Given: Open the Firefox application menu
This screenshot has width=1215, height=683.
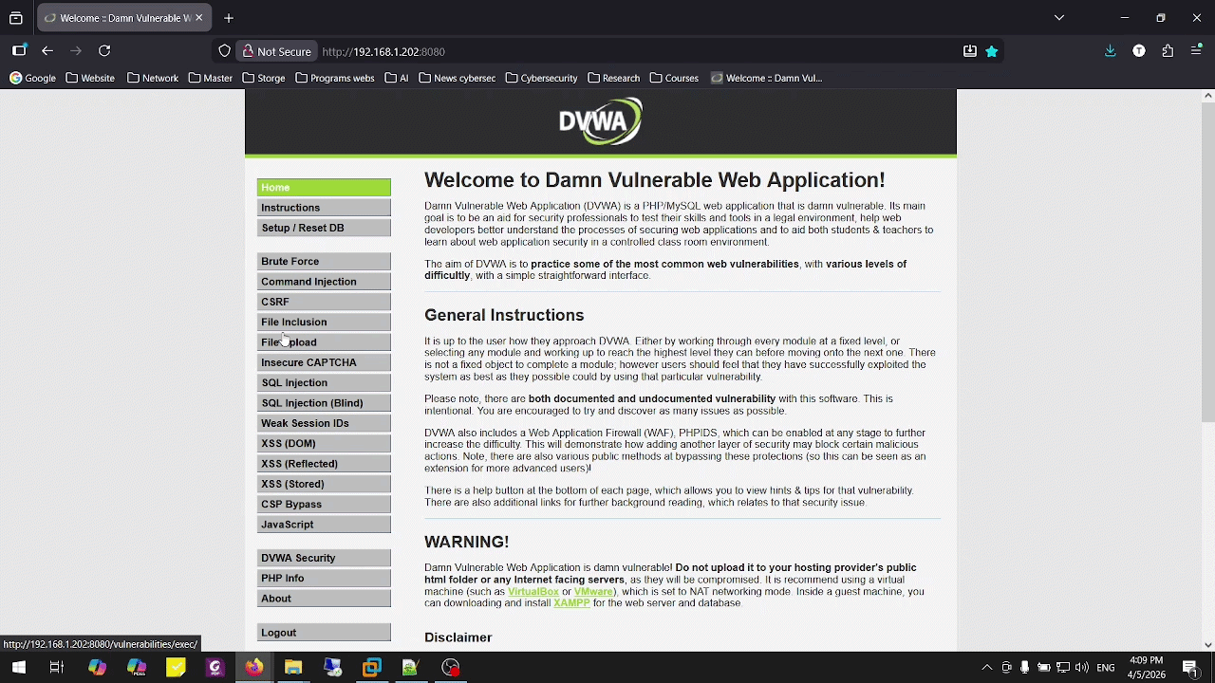Looking at the screenshot, I should 1196,51.
